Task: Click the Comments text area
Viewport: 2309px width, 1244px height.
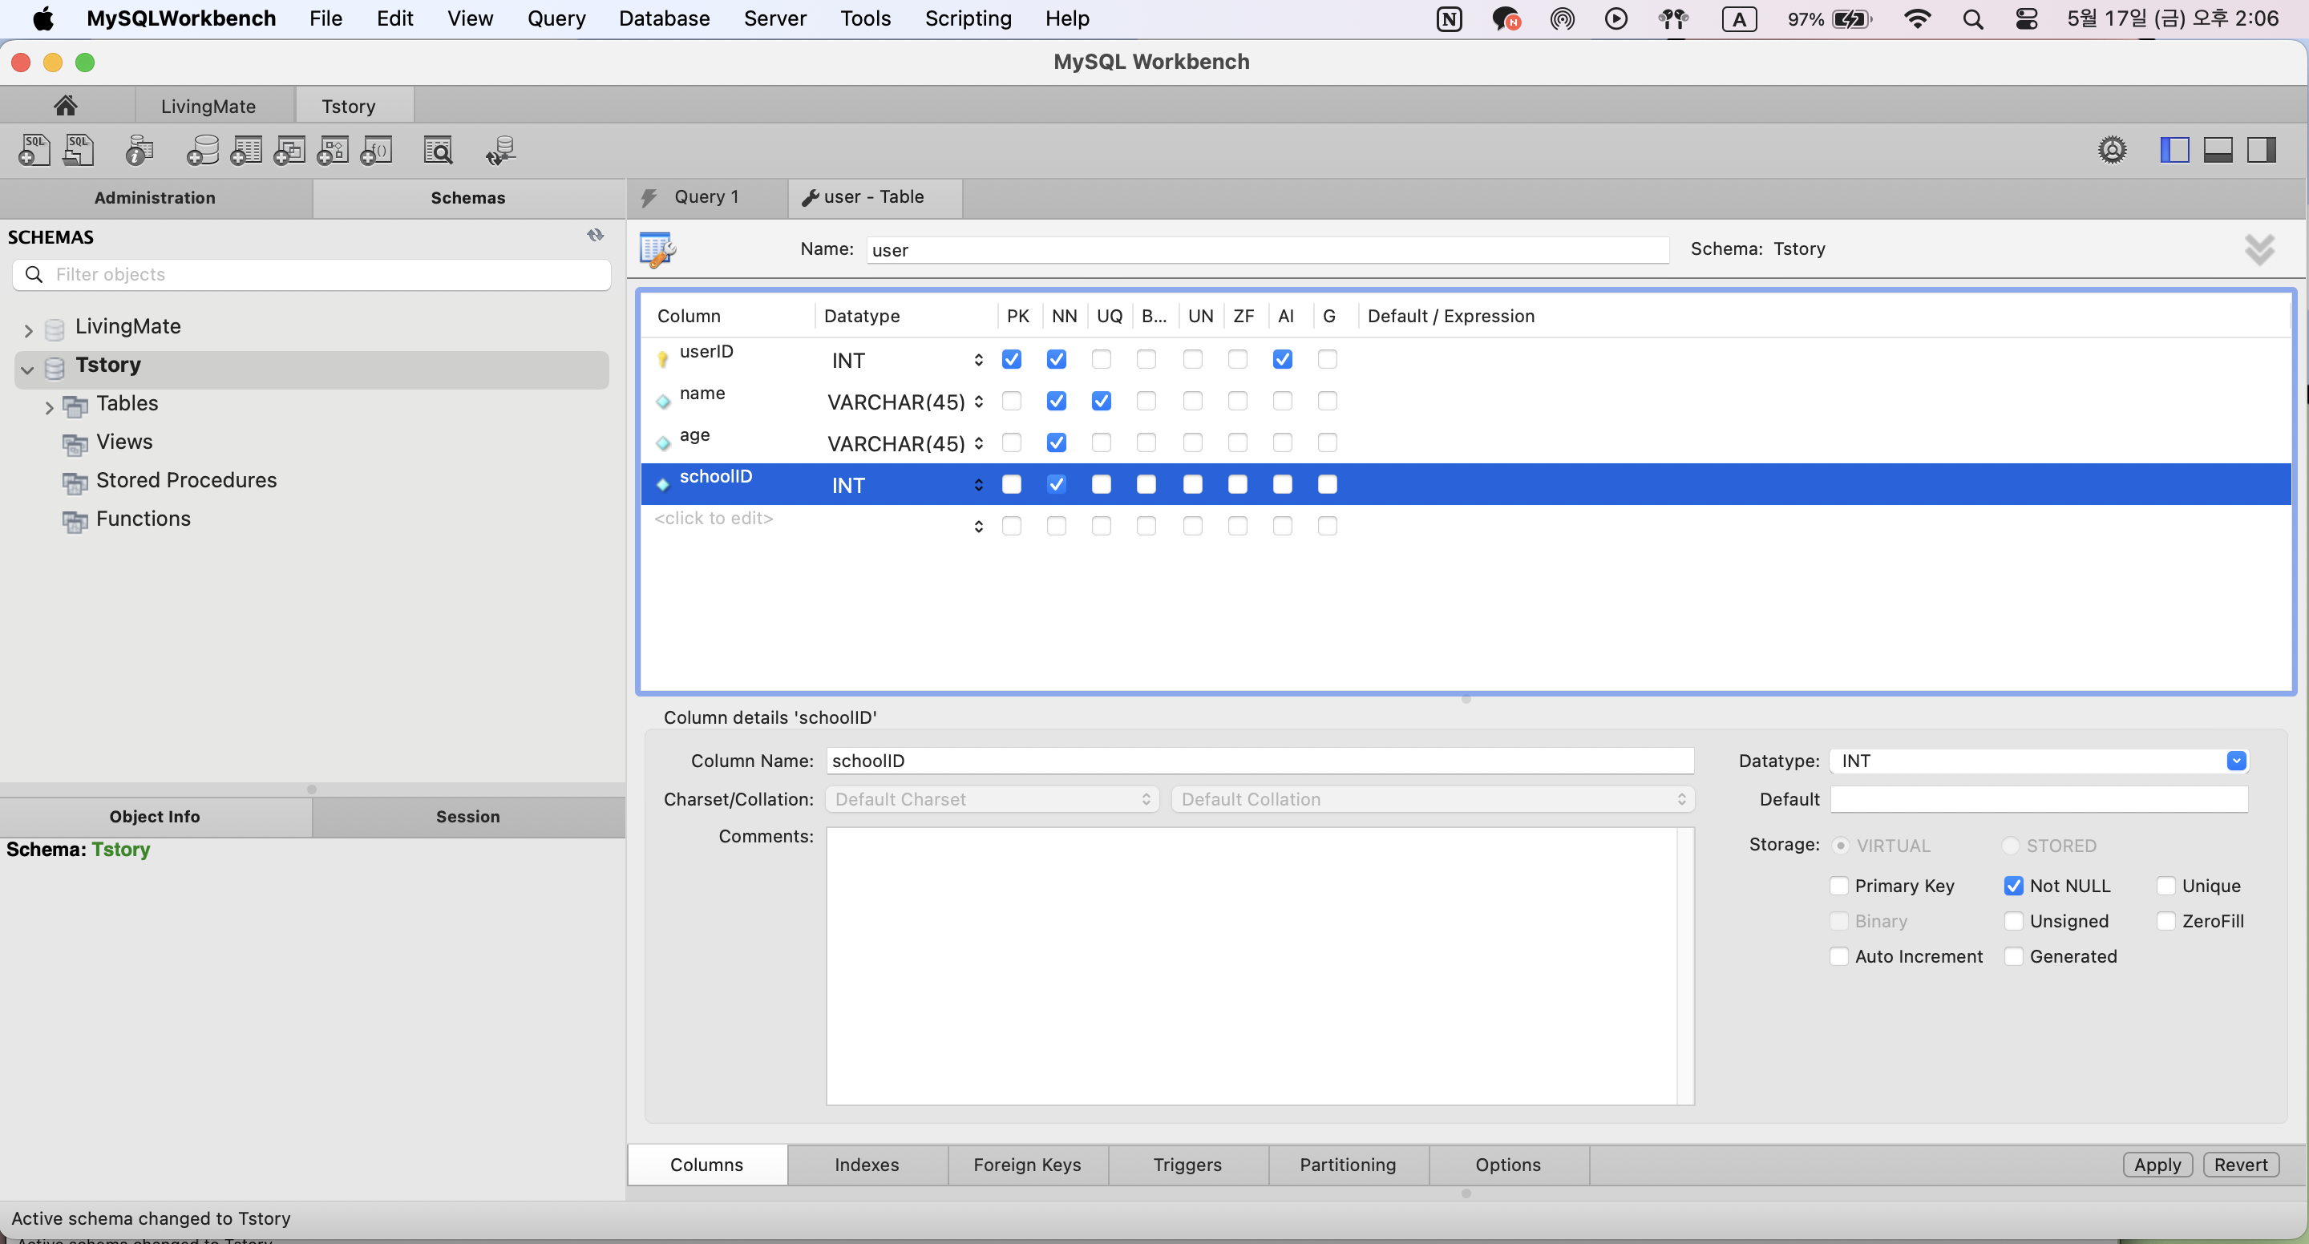Action: (1260, 965)
